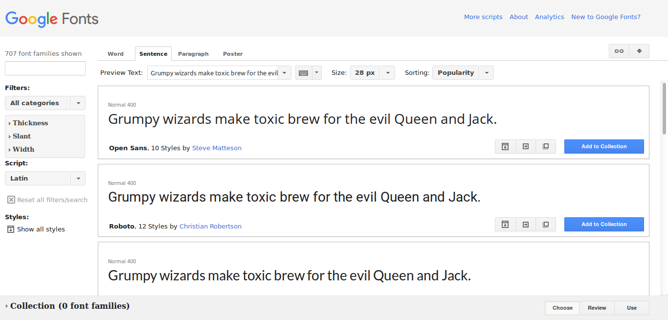Open the Preview Text dropdown arrow
The width and height of the screenshot is (668, 320).
pyautogui.click(x=285, y=73)
